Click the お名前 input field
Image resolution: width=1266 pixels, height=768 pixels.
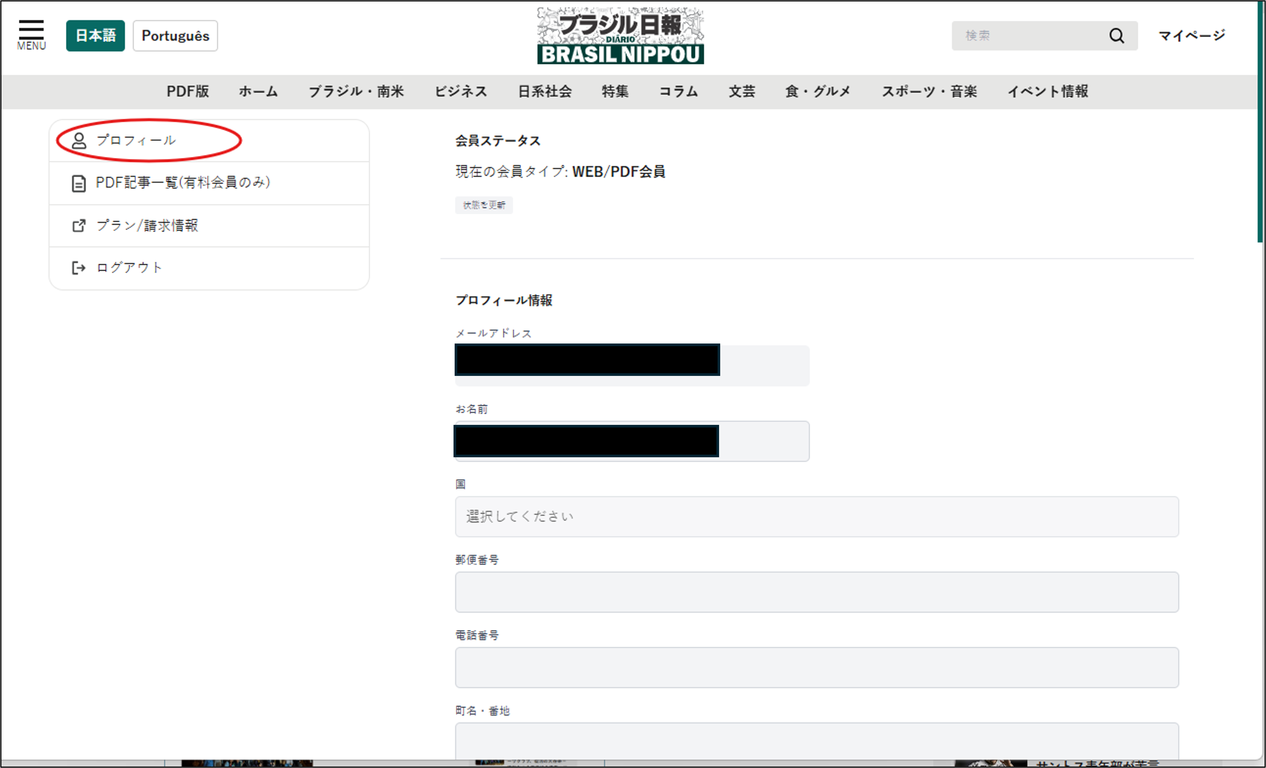coord(632,441)
